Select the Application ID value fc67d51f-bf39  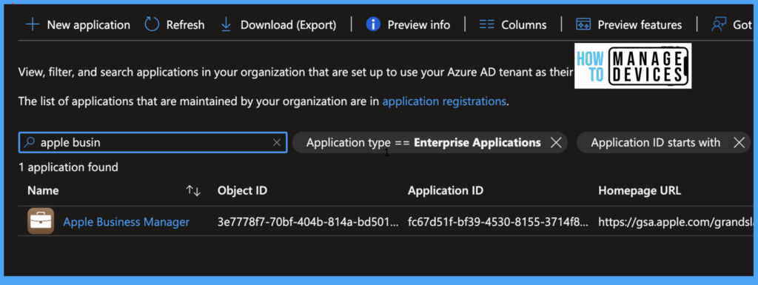[498, 222]
